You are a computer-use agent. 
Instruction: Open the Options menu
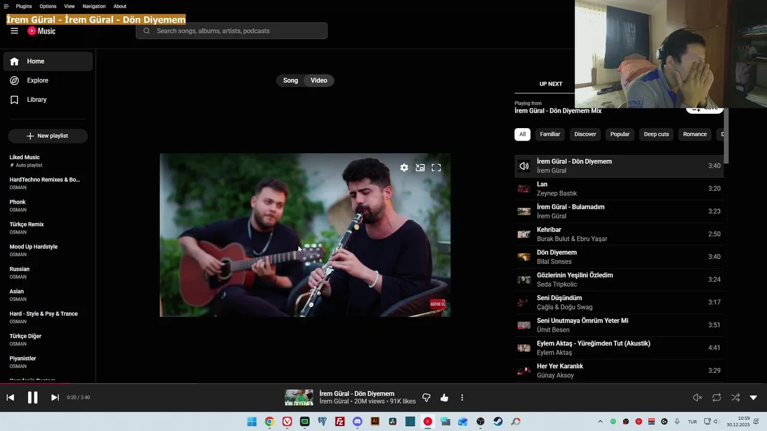tap(48, 6)
